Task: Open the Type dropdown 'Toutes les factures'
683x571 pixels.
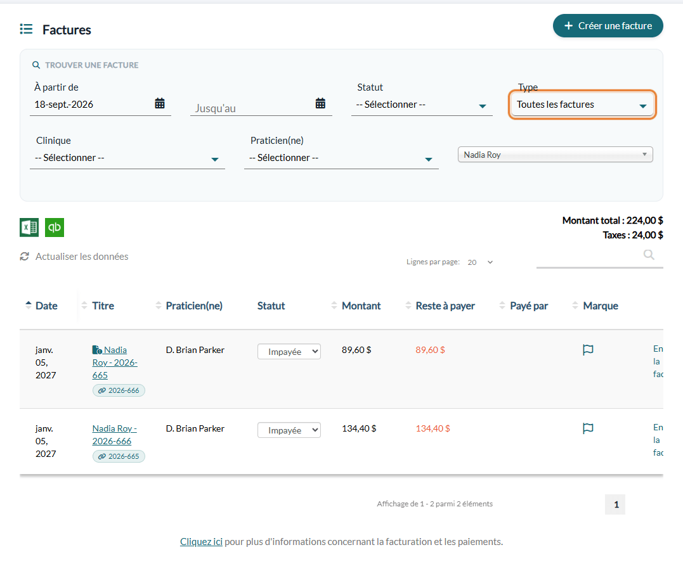Action: (x=582, y=105)
